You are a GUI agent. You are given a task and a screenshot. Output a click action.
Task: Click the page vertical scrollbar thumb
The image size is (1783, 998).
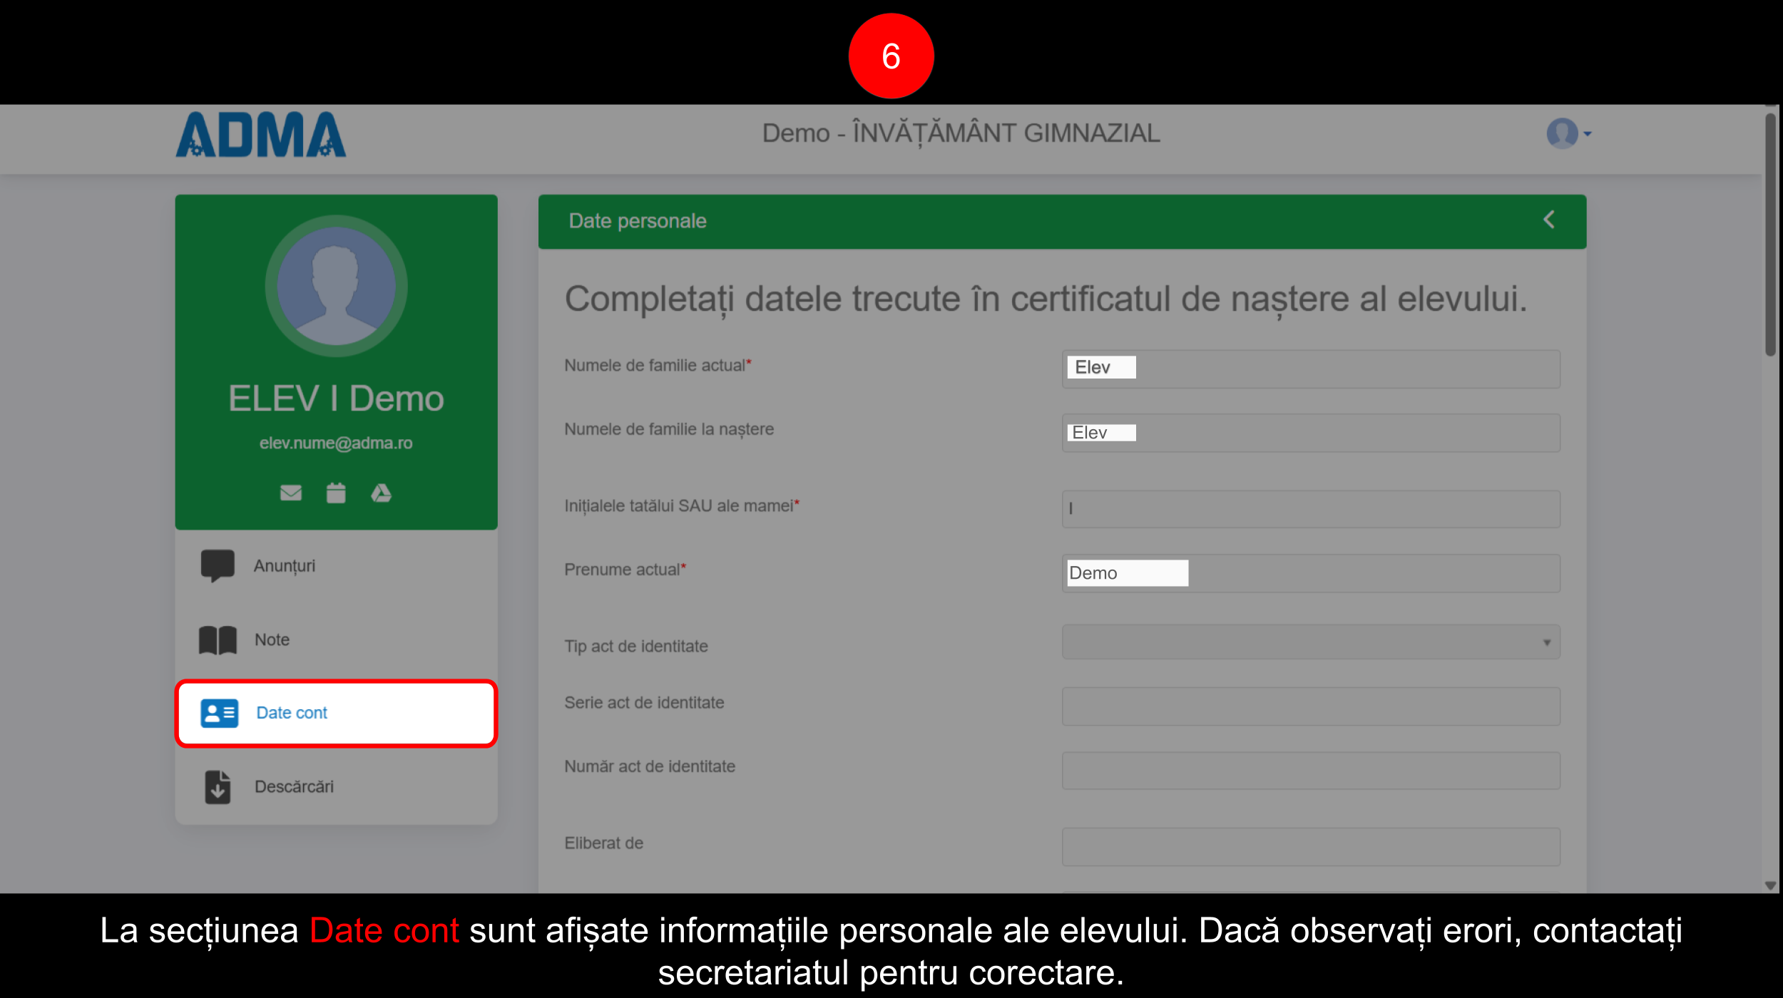pyautogui.click(x=1770, y=235)
